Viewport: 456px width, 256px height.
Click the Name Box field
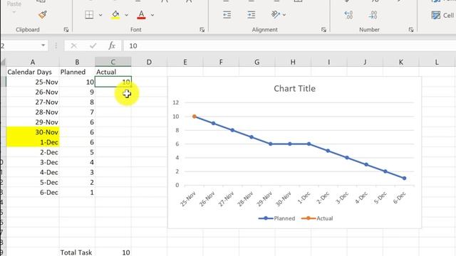tap(21, 46)
